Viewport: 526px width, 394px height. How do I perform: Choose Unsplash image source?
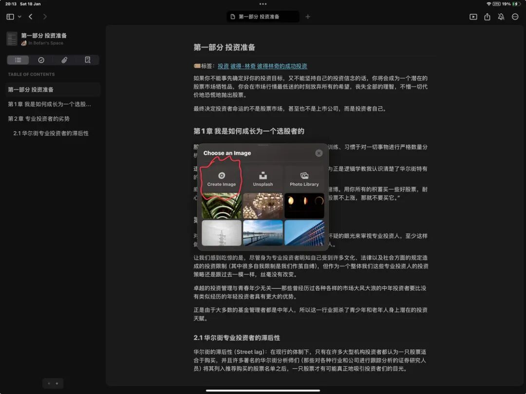(x=263, y=179)
